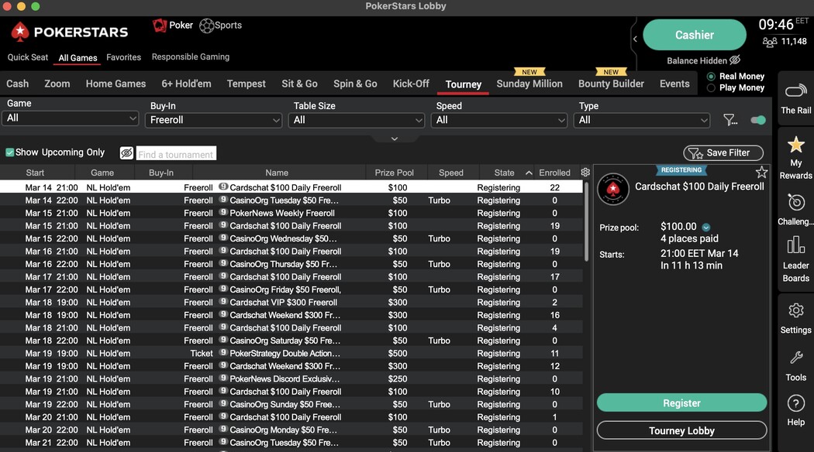This screenshot has width=814, height=452.
Task: Open the Poker section icon
Action: click(160, 26)
